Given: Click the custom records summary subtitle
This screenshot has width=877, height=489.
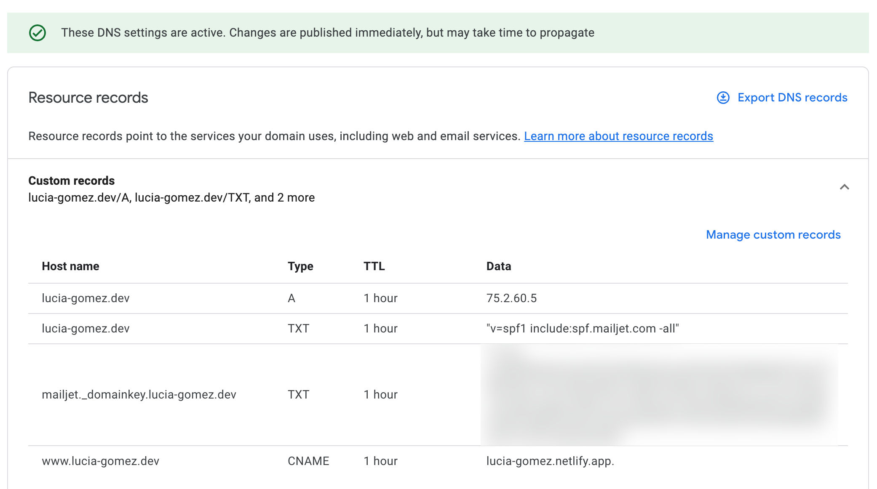Looking at the screenshot, I should [x=171, y=198].
